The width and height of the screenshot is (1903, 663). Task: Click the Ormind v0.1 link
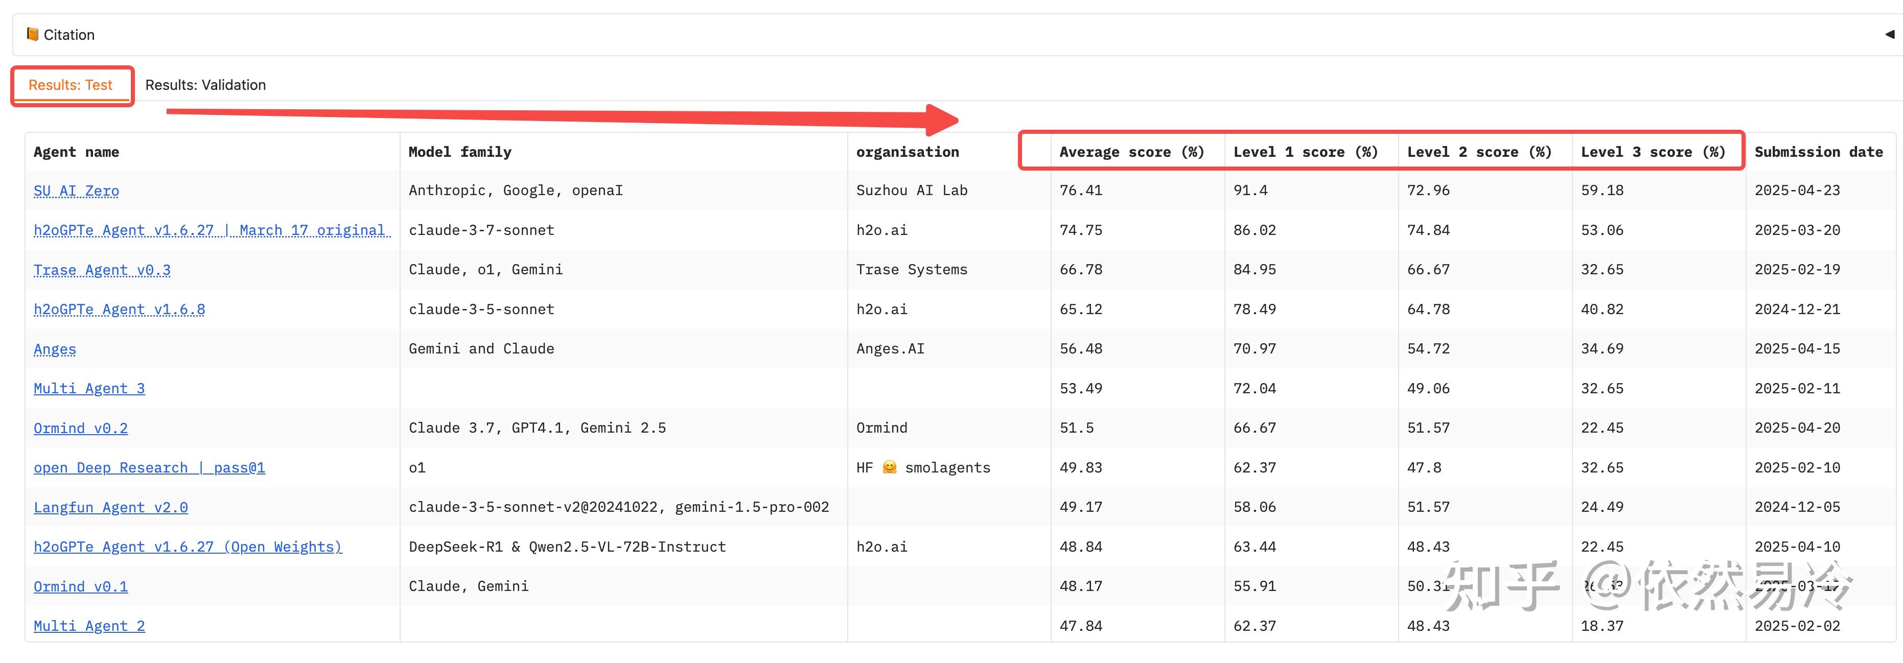click(81, 586)
